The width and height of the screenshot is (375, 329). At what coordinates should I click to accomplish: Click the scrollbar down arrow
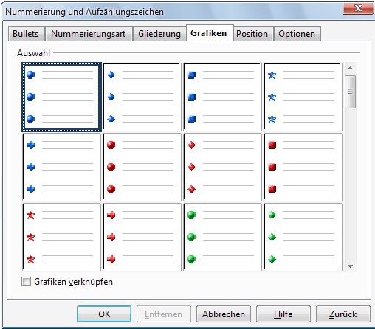point(350,266)
